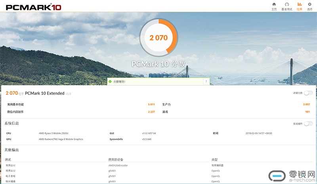The height and width of the screenshot is (184, 317).
Task: Click the 数位内容创作 label
Action: [x=15, y=112]
